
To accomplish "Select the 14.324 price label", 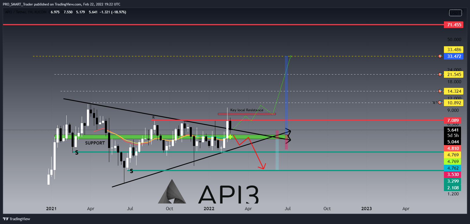I will click(x=454, y=91).
